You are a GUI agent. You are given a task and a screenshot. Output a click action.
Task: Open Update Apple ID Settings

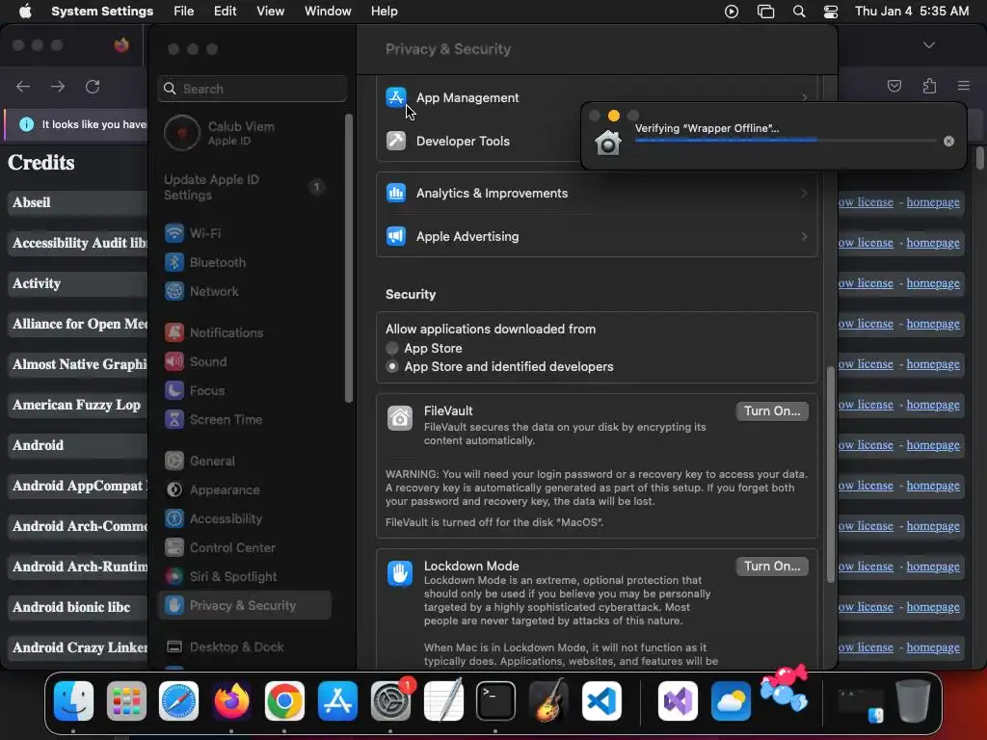pos(246,187)
